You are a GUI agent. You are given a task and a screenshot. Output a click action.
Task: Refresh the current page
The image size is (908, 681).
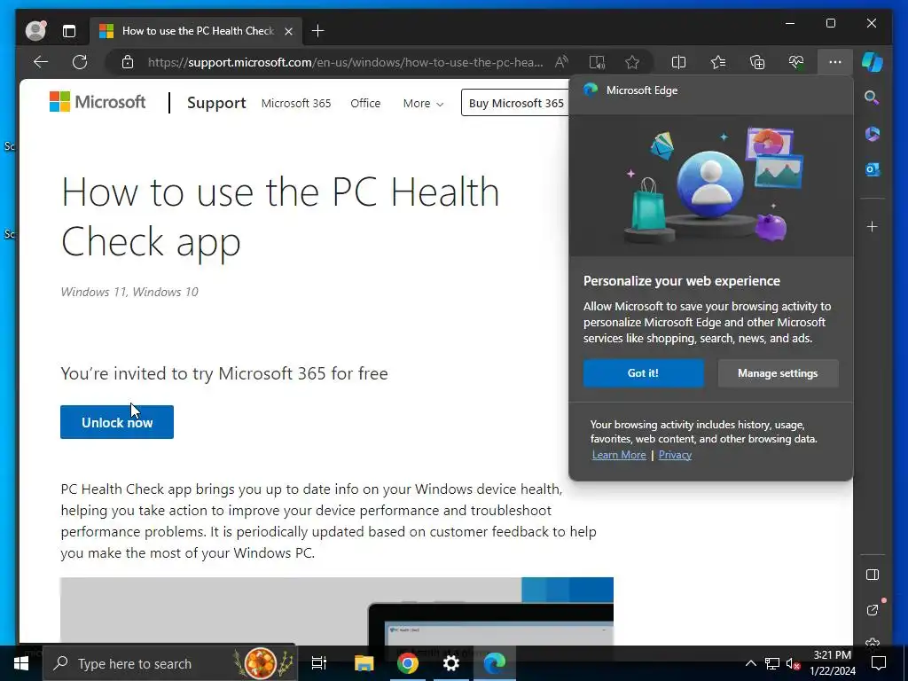[80, 62]
